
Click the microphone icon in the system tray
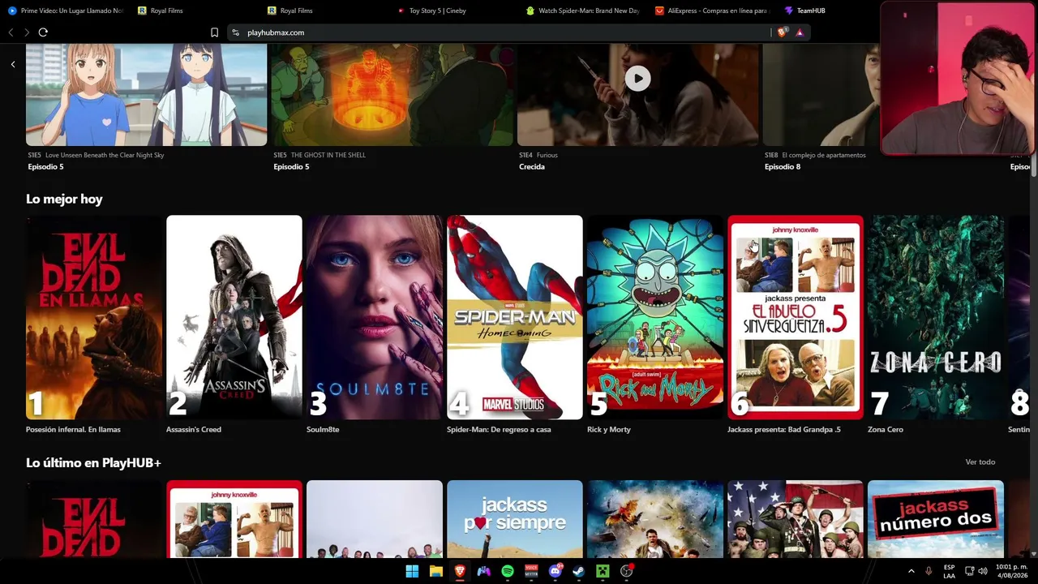[929, 571]
